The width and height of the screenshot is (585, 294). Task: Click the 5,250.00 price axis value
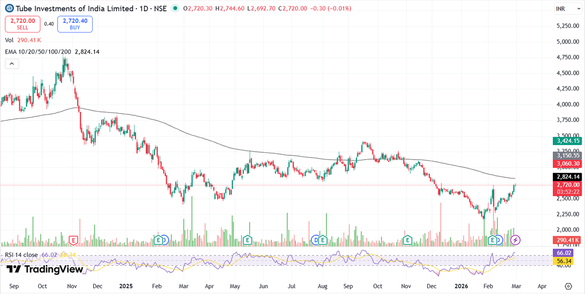click(x=567, y=26)
